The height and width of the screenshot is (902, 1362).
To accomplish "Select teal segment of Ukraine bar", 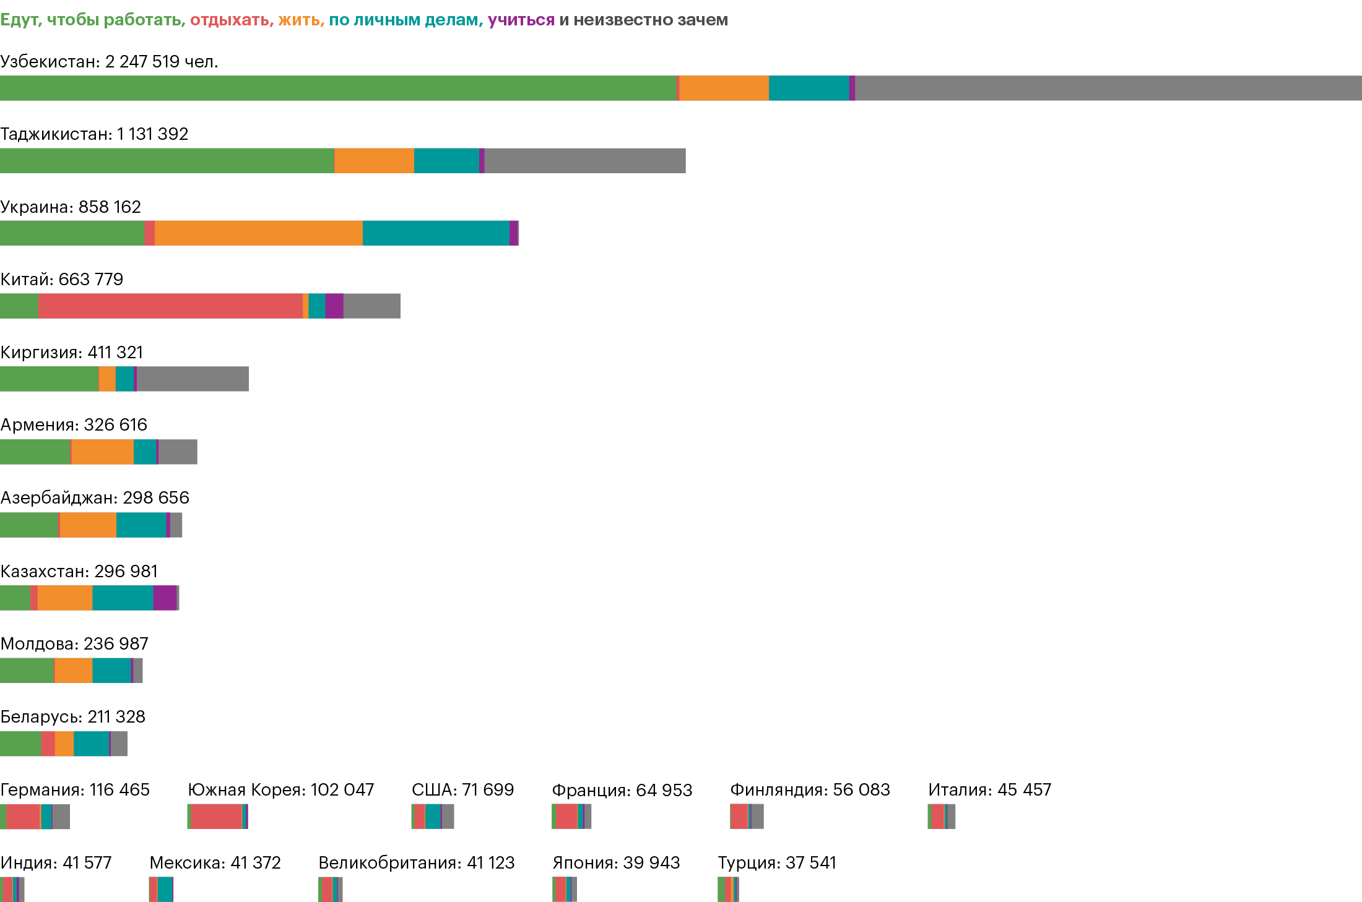I will (436, 233).
